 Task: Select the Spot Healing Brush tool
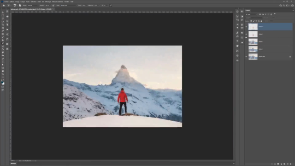click(3, 34)
